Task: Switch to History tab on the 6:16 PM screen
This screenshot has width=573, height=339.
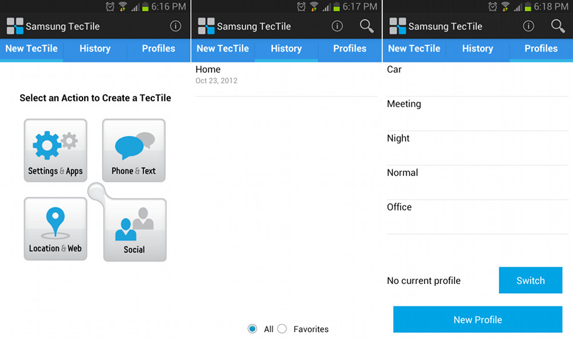Action: tap(95, 49)
